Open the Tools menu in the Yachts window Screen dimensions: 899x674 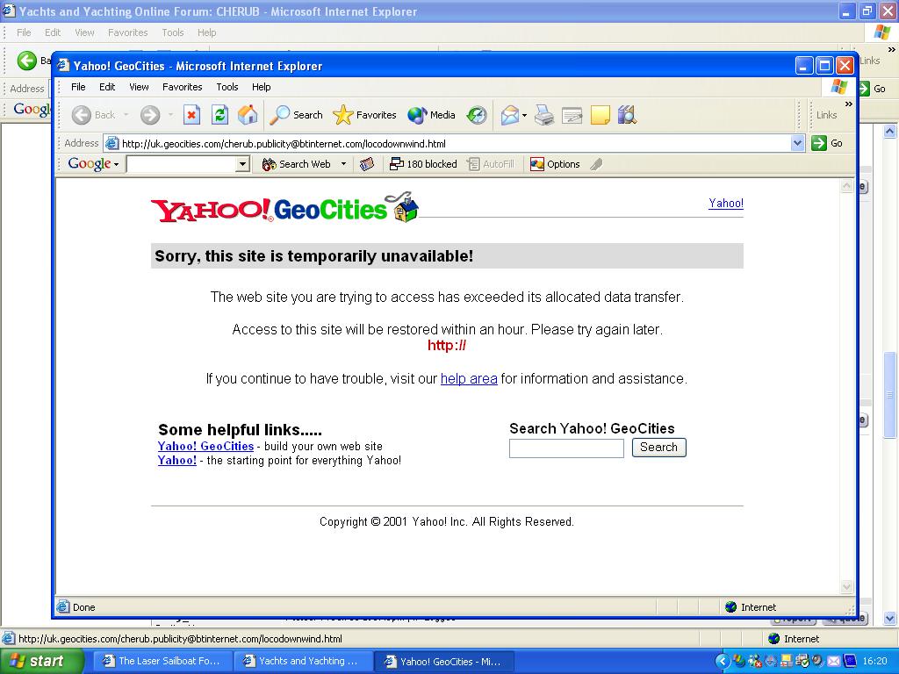[x=173, y=32]
